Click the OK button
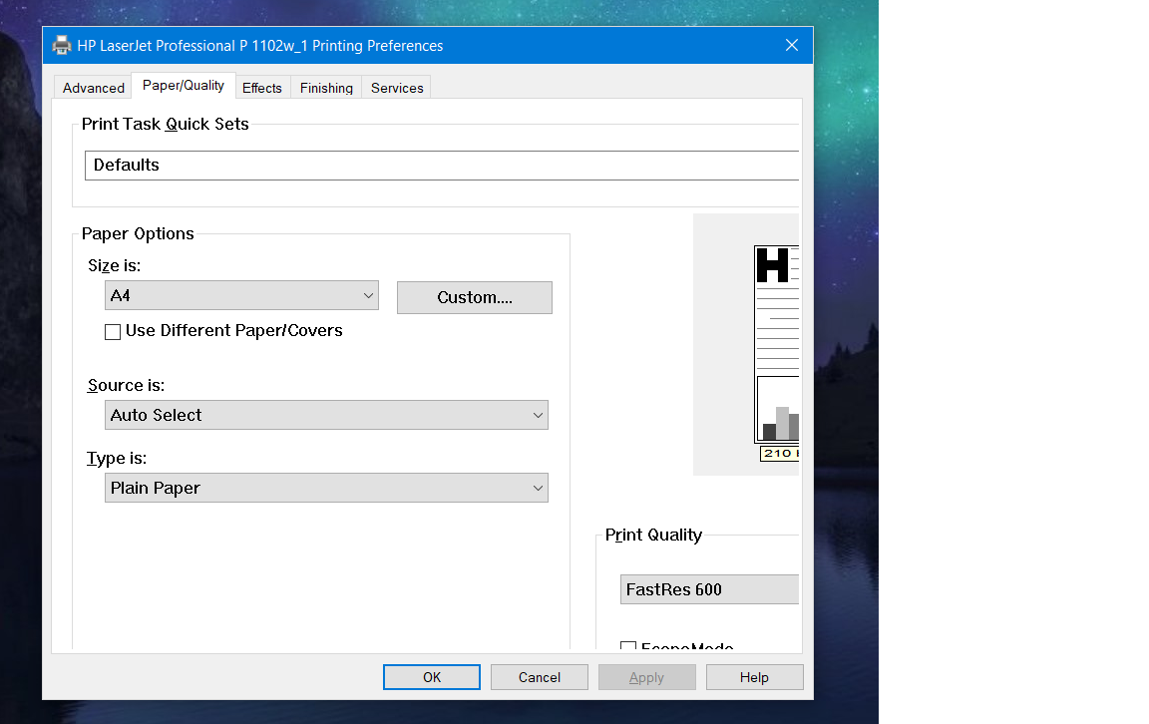This screenshot has width=1149, height=724. [x=432, y=677]
